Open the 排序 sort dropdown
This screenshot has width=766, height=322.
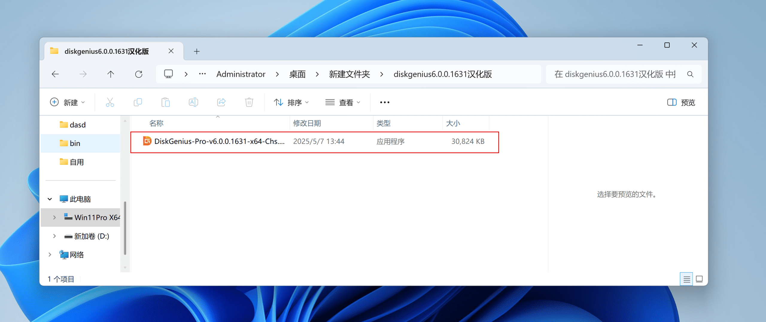291,103
